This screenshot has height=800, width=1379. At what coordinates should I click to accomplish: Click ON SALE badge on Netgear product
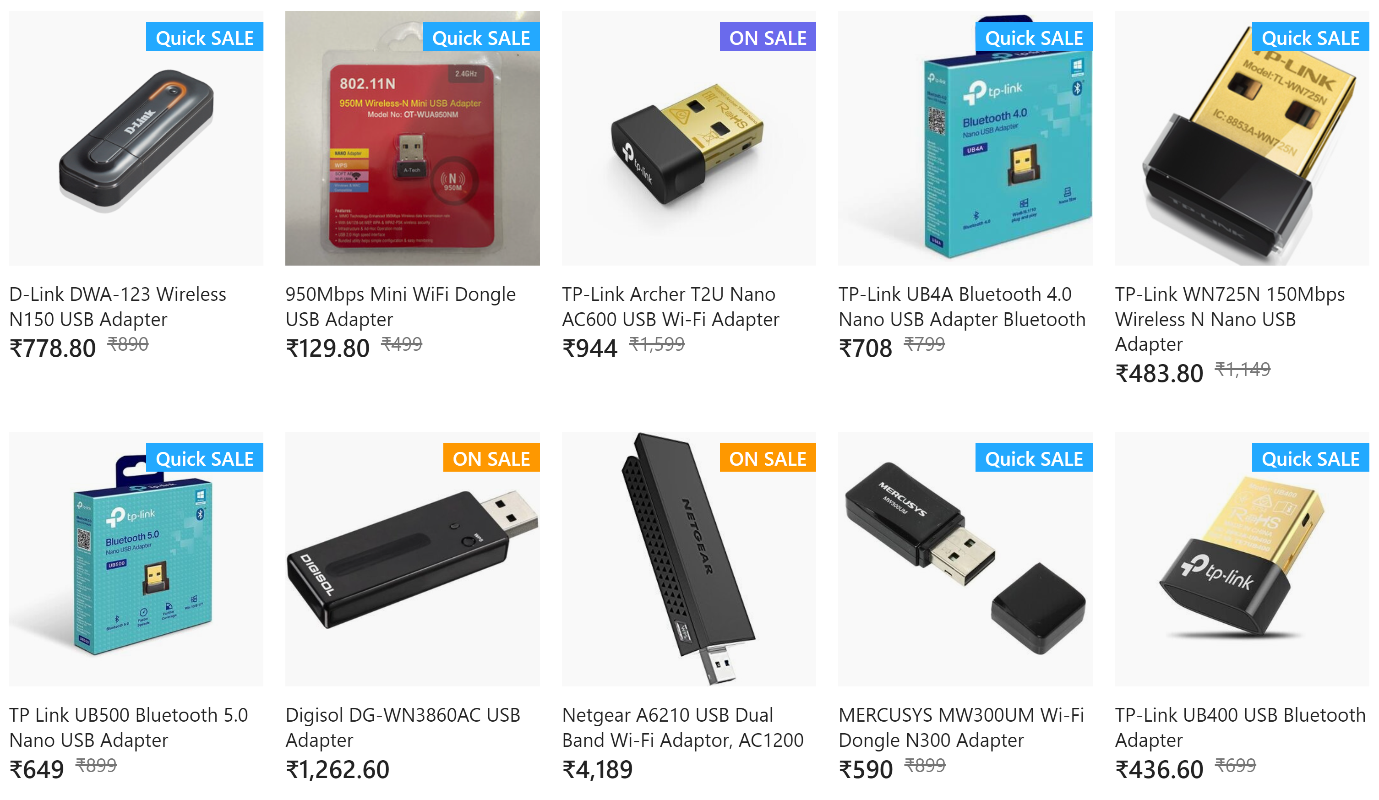click(x=768, y=457)
